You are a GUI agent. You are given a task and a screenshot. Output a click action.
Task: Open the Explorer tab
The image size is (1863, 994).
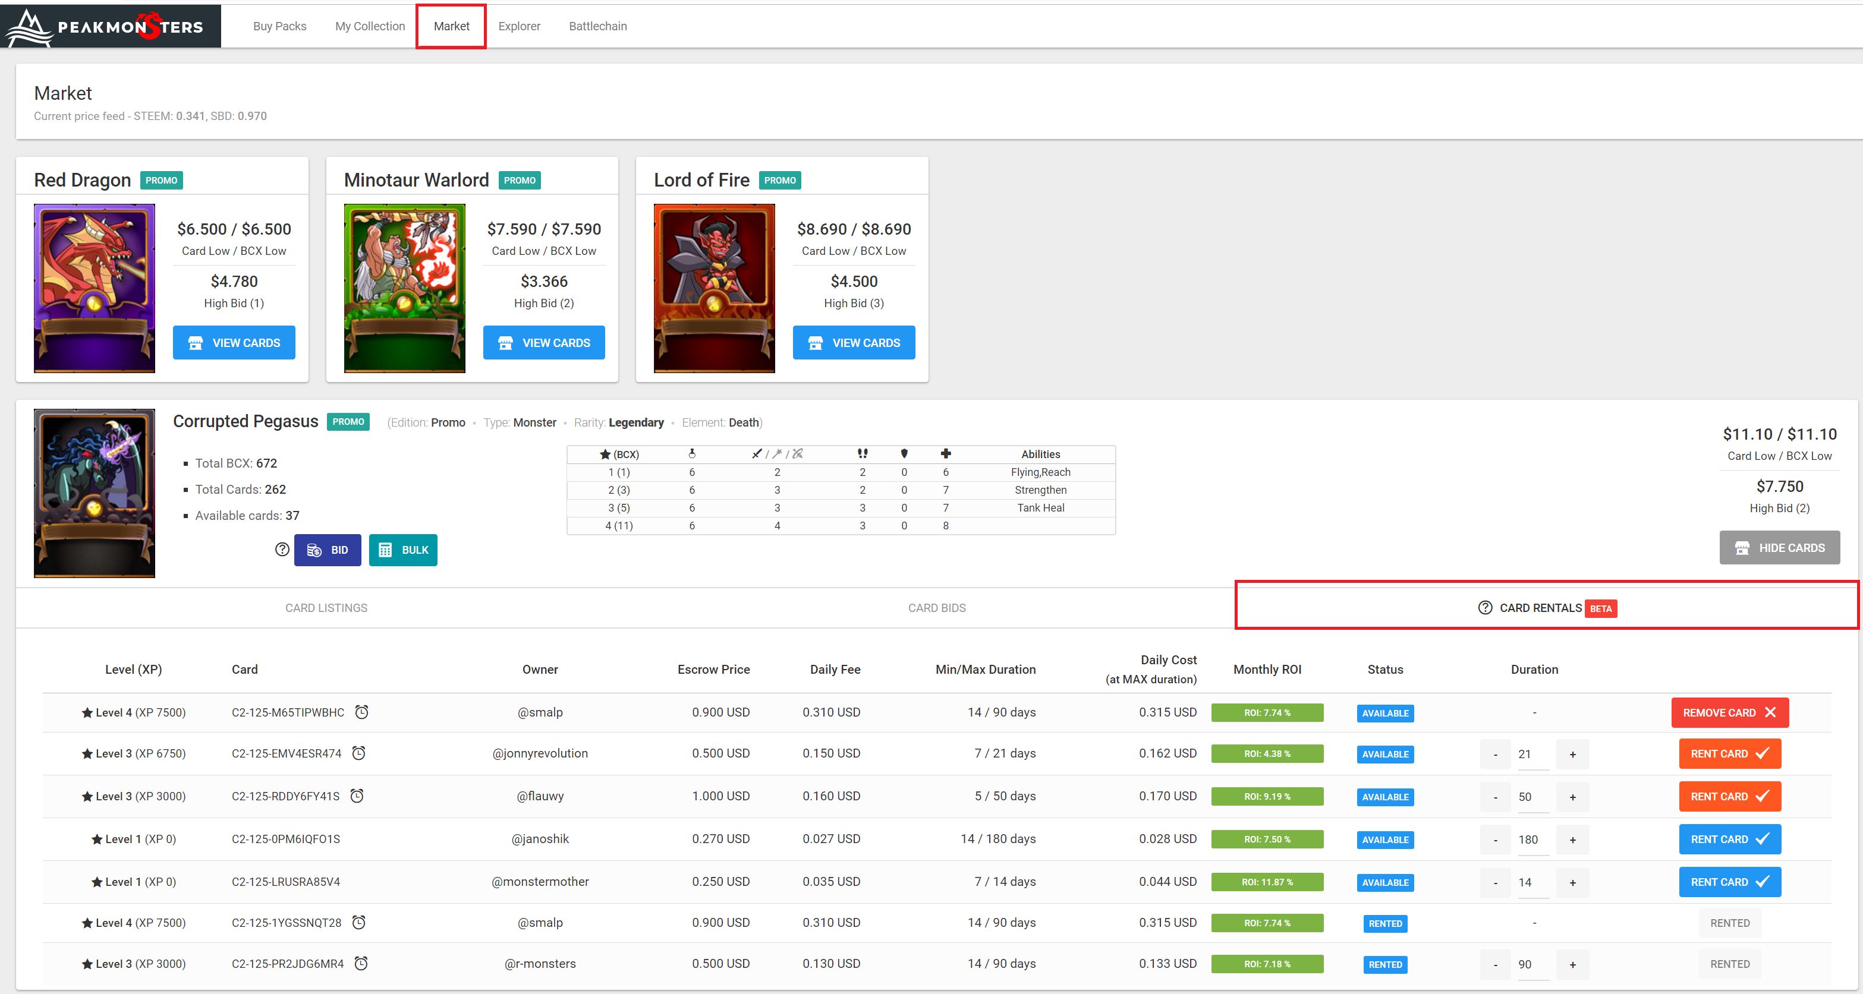(518, 26)
